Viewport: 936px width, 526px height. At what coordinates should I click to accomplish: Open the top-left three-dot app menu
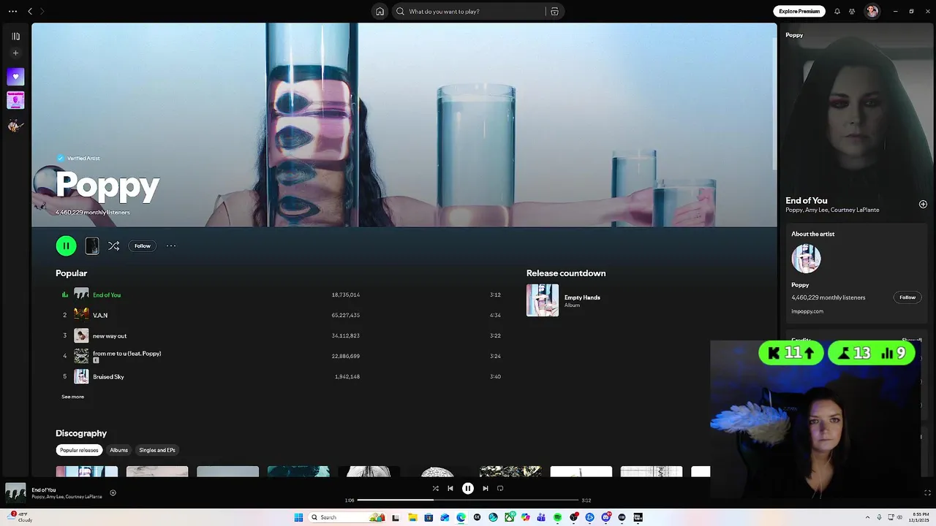click(x=12, y=11)
